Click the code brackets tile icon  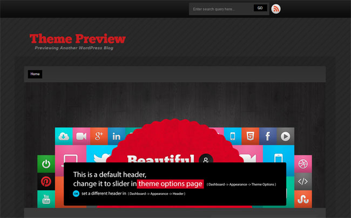coord(303,181)
